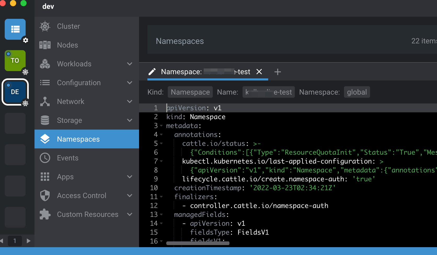
Task: Fold the cattle.io/status block on line 5
Action: tap(161, 144)
